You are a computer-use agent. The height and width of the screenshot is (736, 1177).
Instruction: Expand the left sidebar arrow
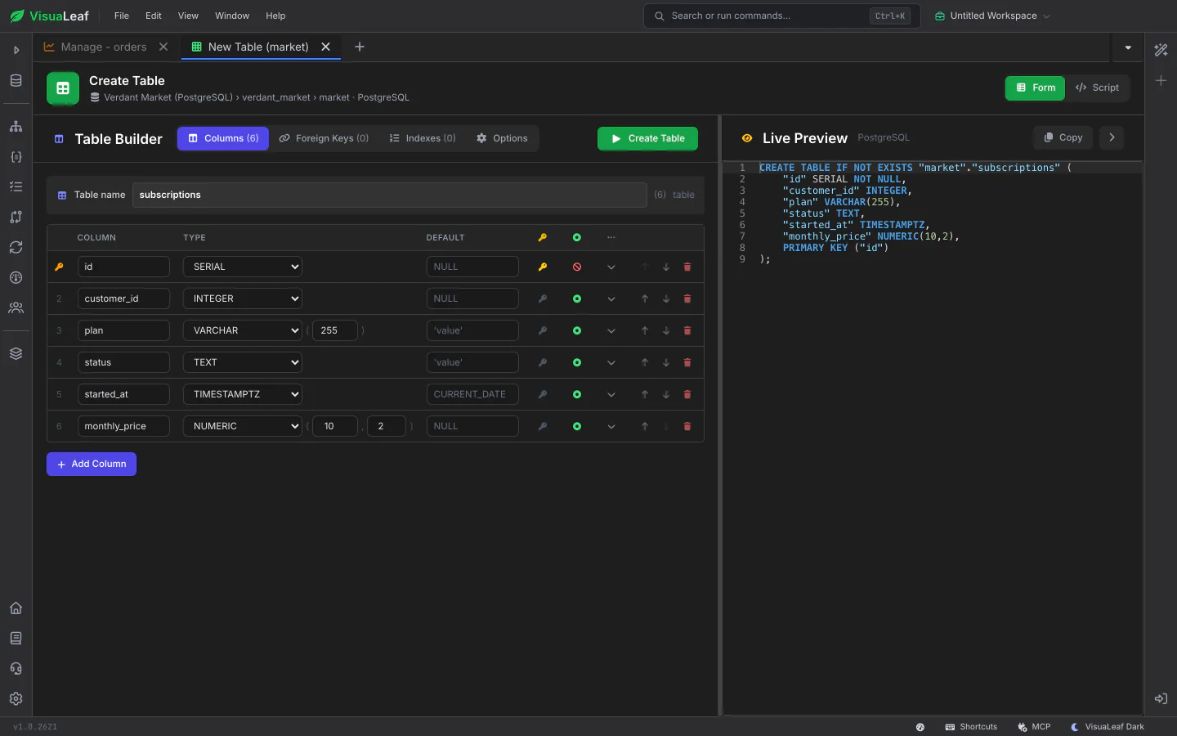point(16,50)
